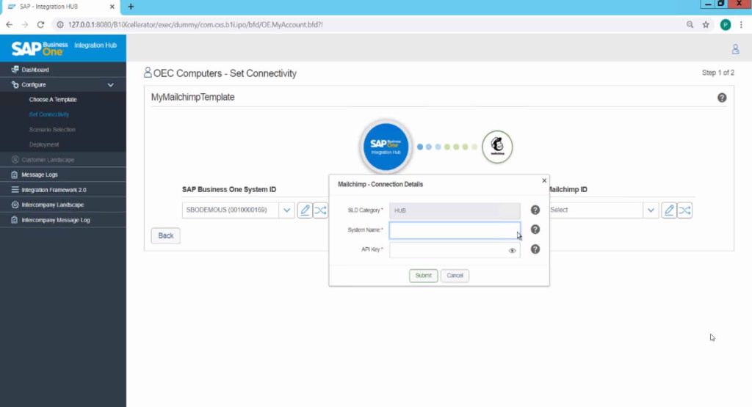Viewport: 752px width, 407px height.
Task: Open the Mailchimp ID dropdown arrow
Action: point(651,210)
